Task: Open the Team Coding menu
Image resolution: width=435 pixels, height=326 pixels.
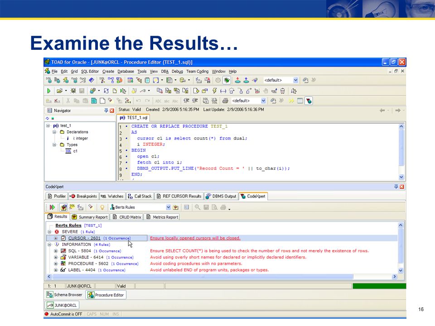Action: 197,72
